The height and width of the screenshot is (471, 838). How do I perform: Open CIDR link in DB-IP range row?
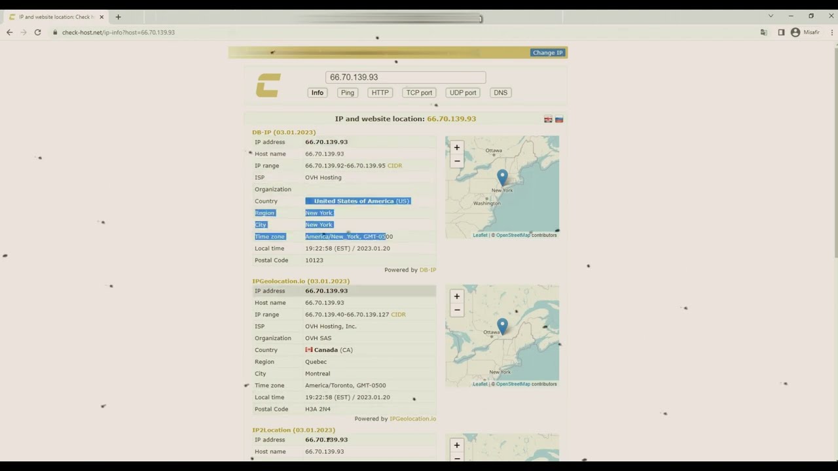click(x=395, y=166)
